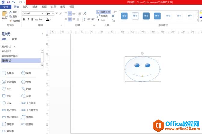Switch to the 视图 view tab
Screen dimensions: 202x134
pyautogui.click(x=72, y=7)
